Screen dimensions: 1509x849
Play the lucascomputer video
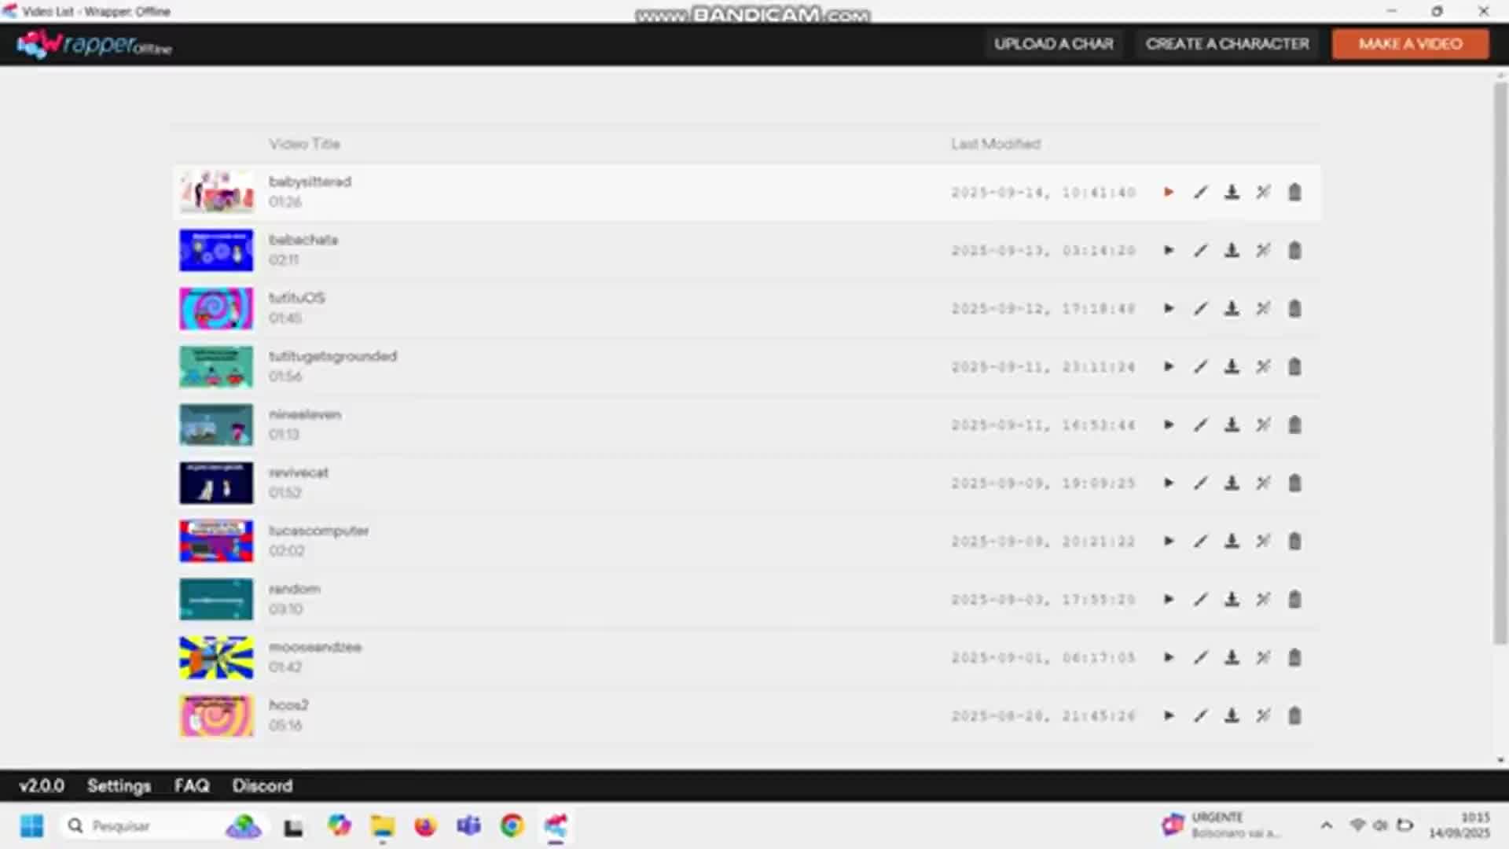coord(1169,541)
